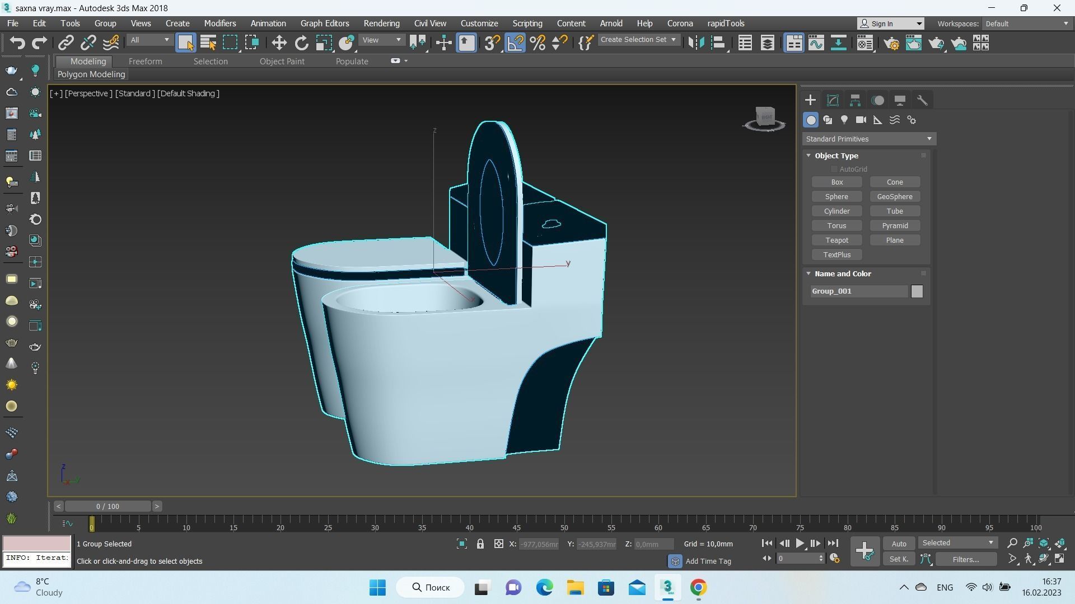This screenshot has height=604, width=1075.
Task: Play the animation
Action: (x=800, y=543)
